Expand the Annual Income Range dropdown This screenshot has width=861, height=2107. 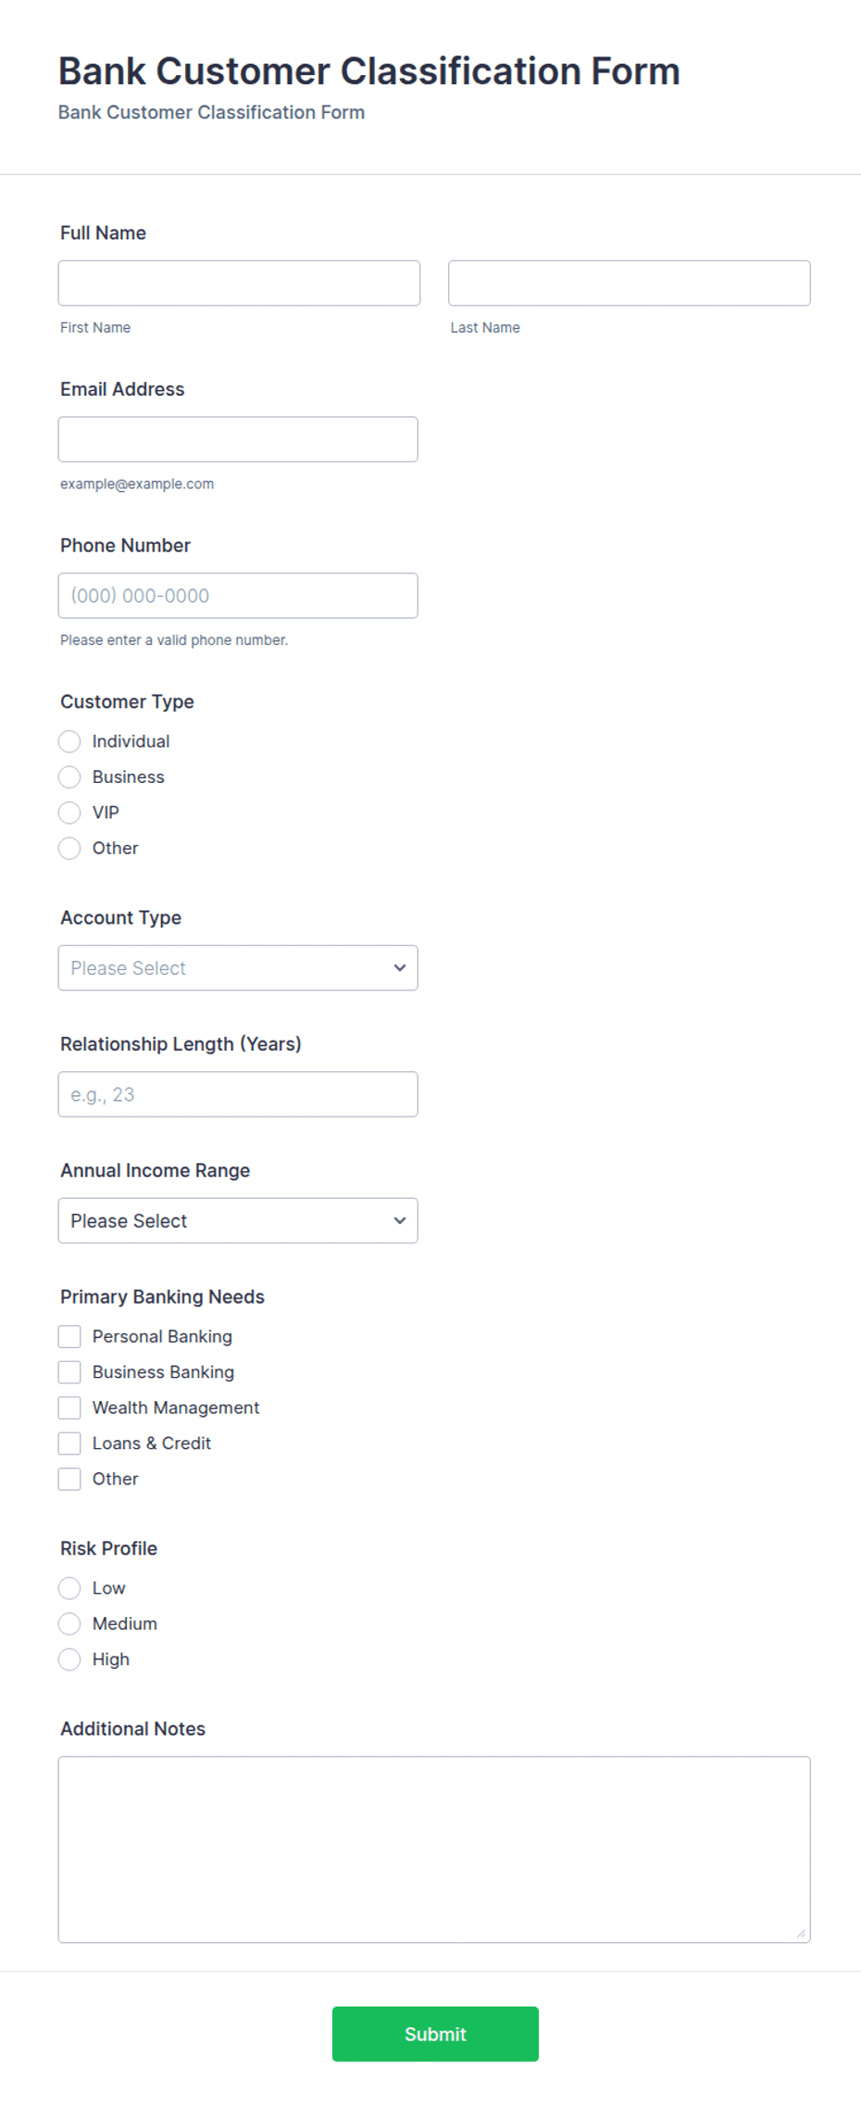[x=238, y=1220]
